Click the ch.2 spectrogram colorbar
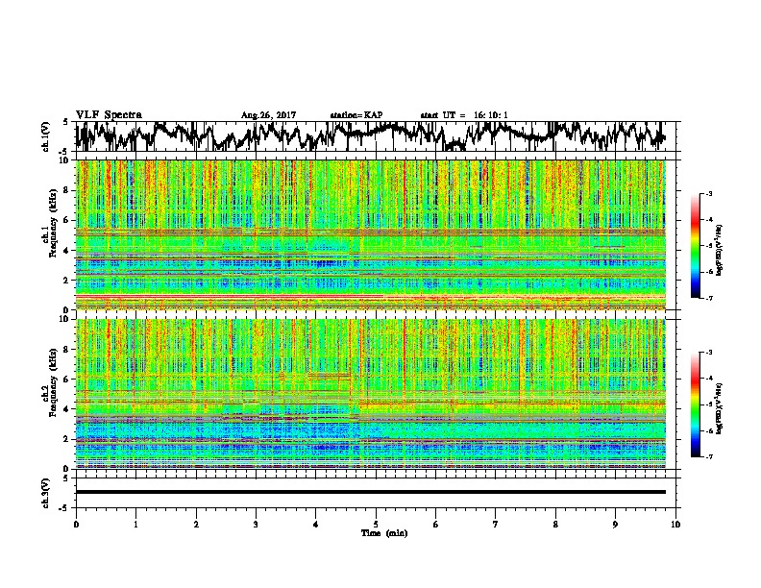The image size is (761, 588). pos(696,404)
